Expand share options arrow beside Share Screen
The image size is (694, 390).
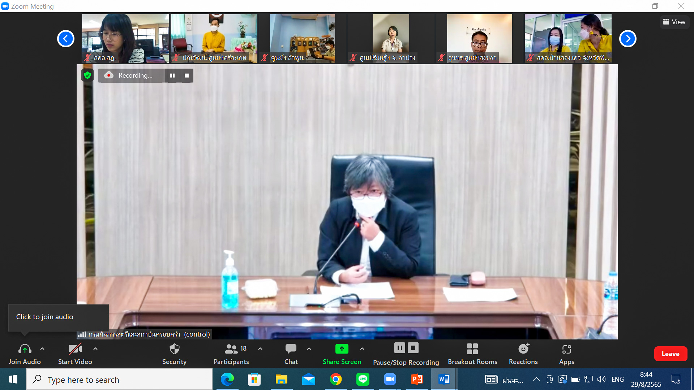click(x=362, y=349)
